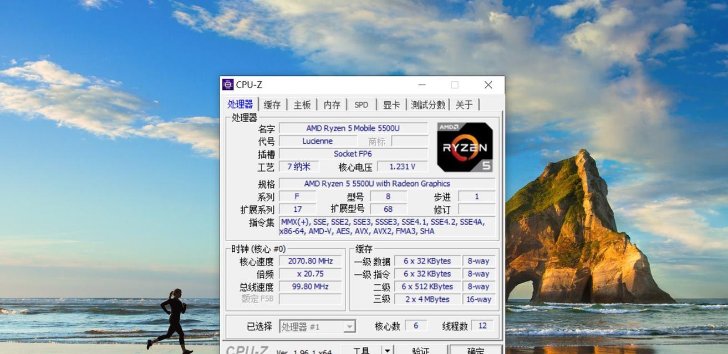Select the core speed 2070.80 MHz value
728x354 pixels.
pyautogui.click(x=310, y=261)
